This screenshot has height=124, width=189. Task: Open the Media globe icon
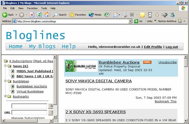click(91, 15)
